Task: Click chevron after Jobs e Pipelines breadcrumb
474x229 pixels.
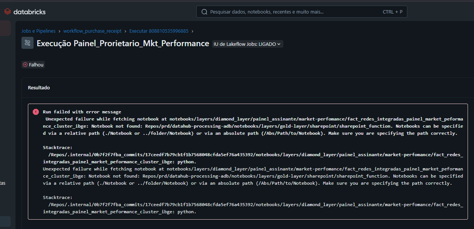Action: point(59,31)
